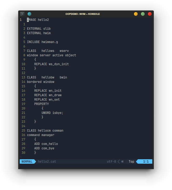The width and height of the screenshot is (172, 190).
Task: Click the PROPERTY keyword line
Action: coord(42,104)
